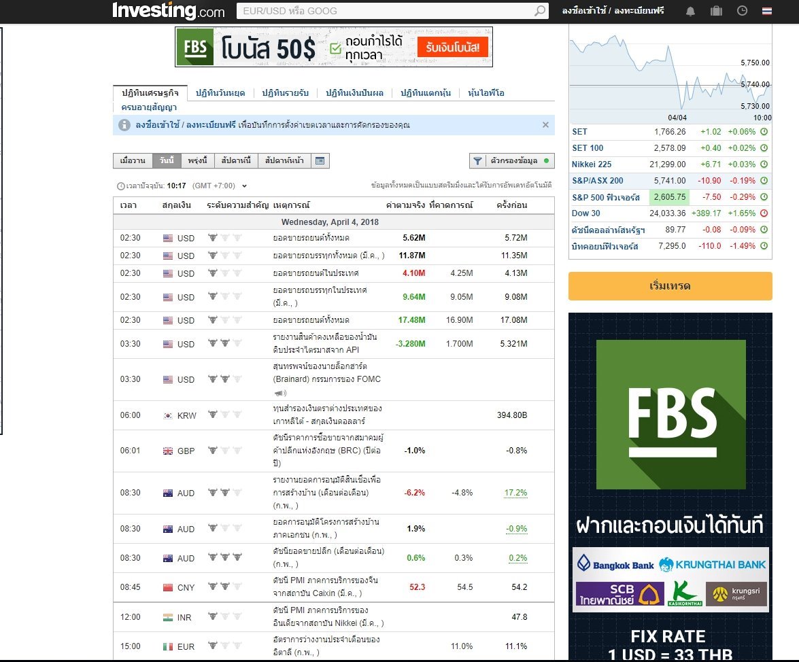Select the สัปดาห์หน้า range filter
799x662 pixels.
click(284, 161)
